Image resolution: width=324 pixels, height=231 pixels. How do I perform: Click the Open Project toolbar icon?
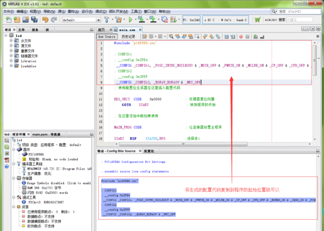[26, 20]
